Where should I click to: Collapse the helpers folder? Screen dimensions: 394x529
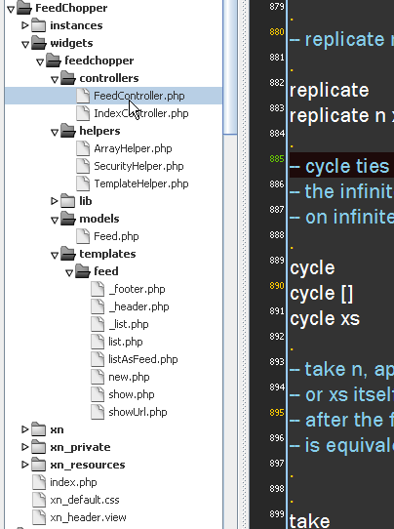(55, 132)
